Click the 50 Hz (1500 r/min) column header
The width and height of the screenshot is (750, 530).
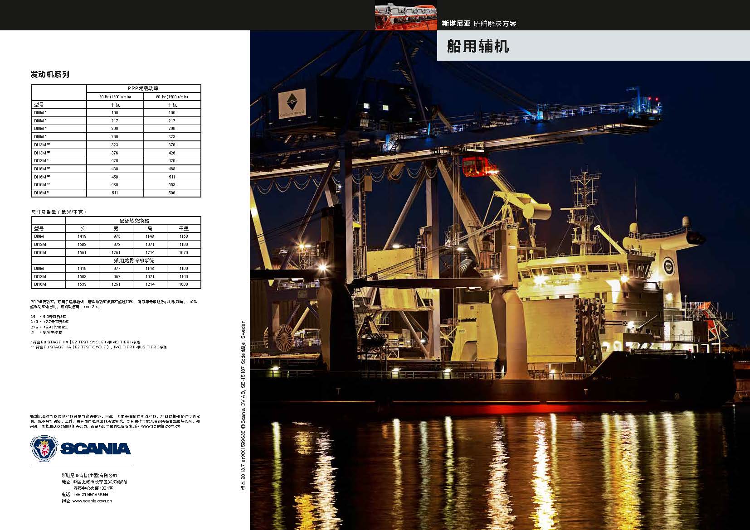click(115, 96)
